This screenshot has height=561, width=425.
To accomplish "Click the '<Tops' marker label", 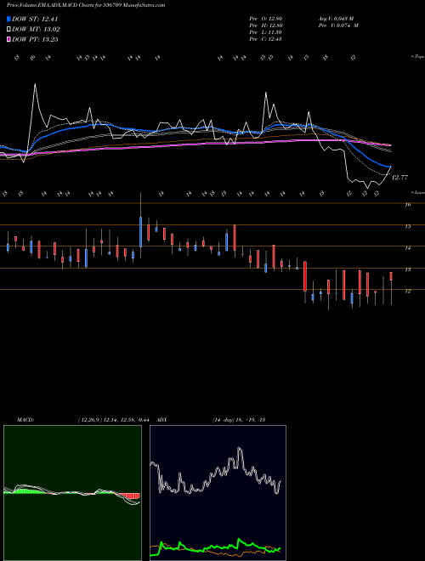I will [418, 57].
